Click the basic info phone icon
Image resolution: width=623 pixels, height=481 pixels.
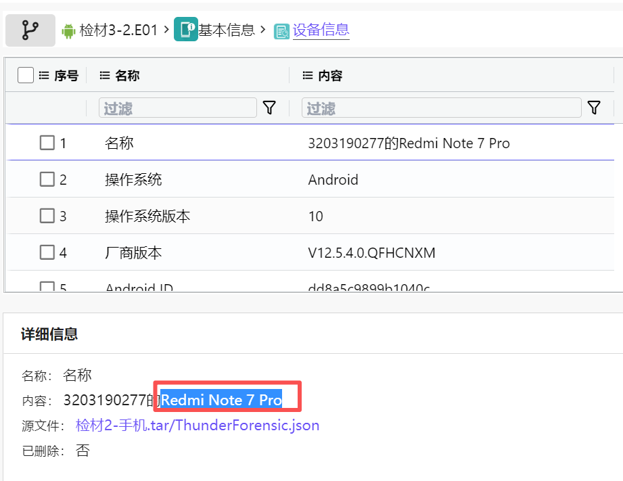[186, 29]
